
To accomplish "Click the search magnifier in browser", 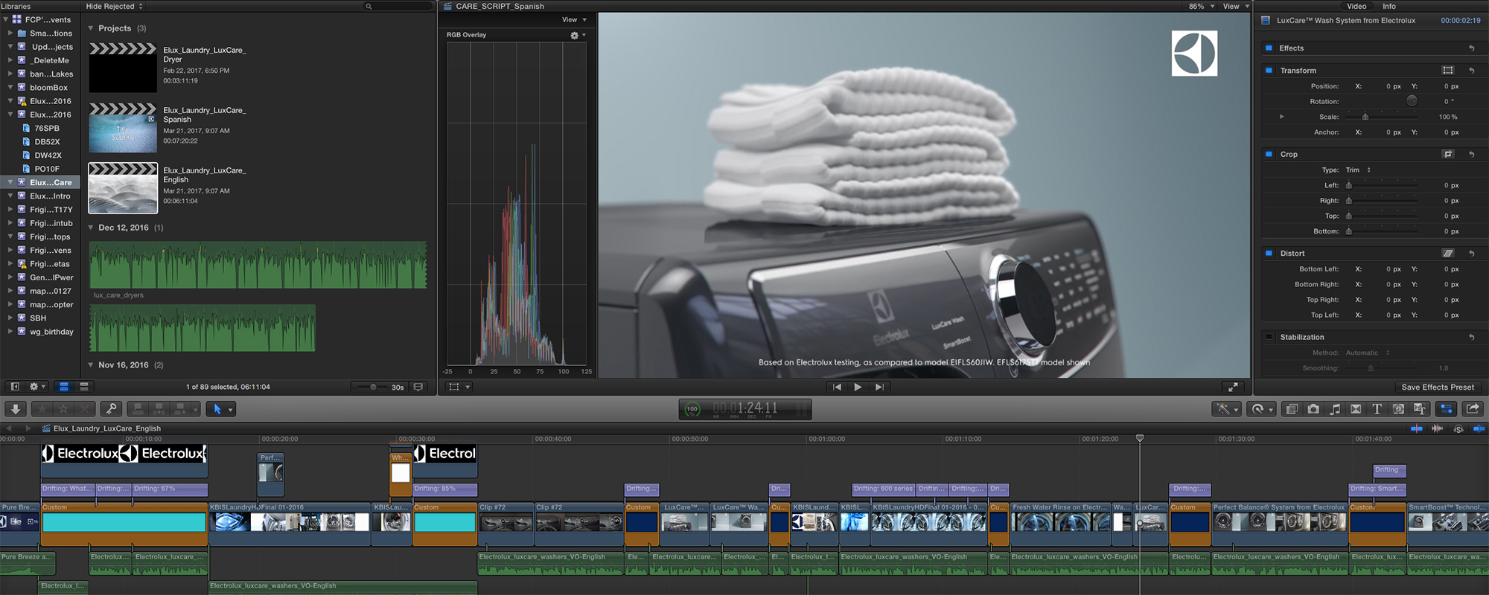I will click(368, 6).
